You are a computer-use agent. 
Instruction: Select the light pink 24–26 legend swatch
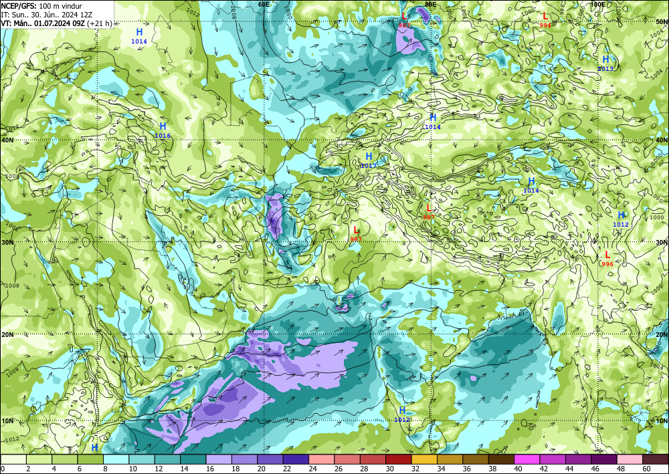(322, 459)
